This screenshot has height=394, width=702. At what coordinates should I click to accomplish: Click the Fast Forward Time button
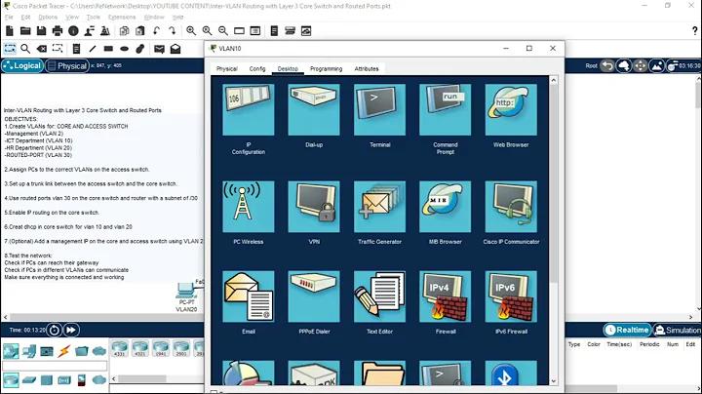tap(71, 330)
